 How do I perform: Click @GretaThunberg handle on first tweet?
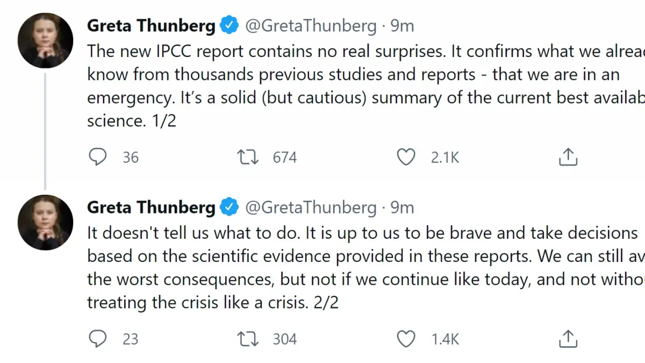pos(311,25)
